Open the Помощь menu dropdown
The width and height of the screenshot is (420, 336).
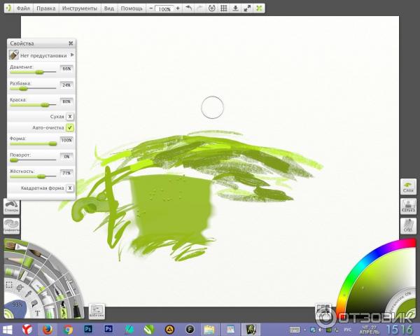(x=131, y=9)
